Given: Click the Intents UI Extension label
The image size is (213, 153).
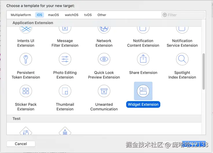Looking at the screenshot, I should 26,43.
